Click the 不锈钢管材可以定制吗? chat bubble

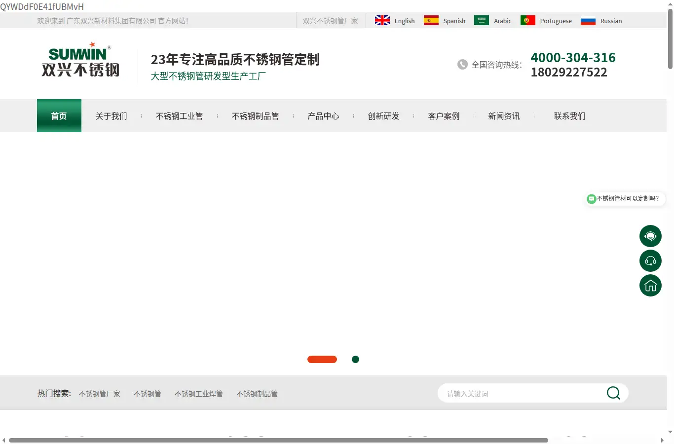pos(625,199)
